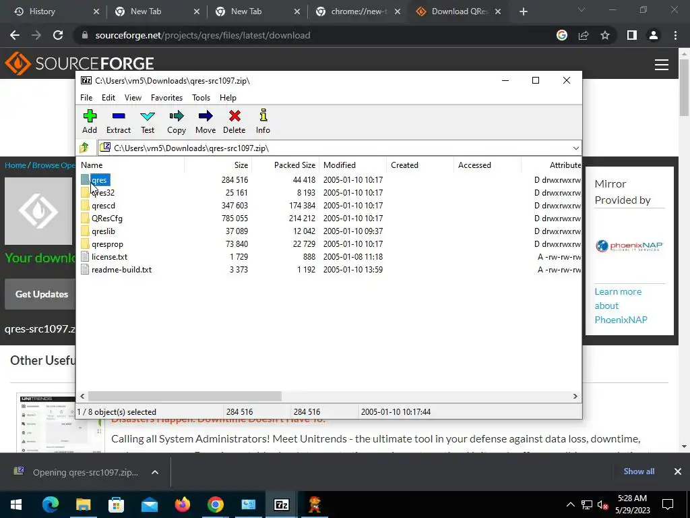This screenshot has width=690, height=518.
Task: Select the readme-build.txt file name
Action: pyautogui.click(x=121, y=270)
